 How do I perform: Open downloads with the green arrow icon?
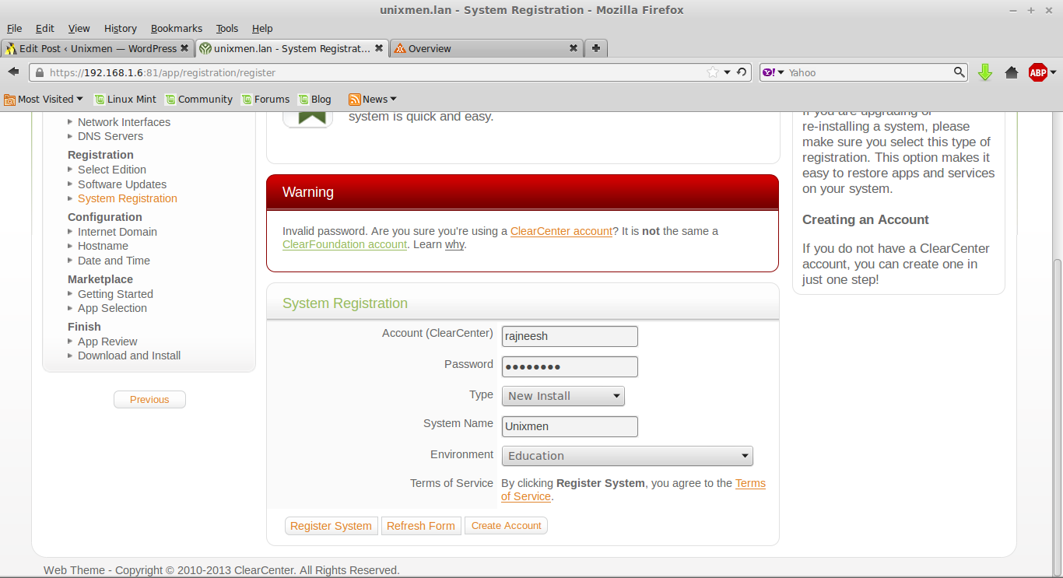[x=984, y=72]
